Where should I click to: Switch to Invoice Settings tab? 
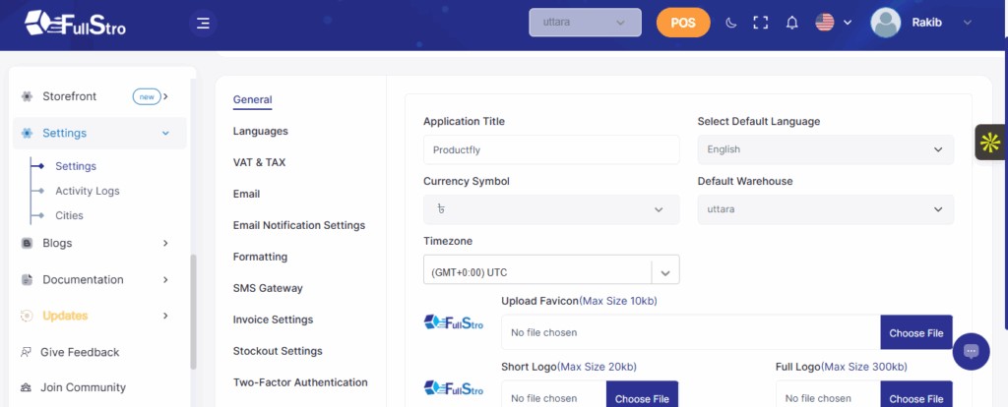[x=273, y=320]
